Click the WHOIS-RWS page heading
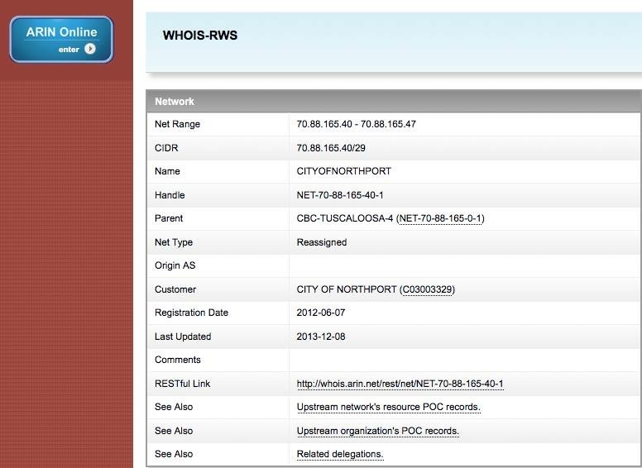 click(x=200, y=36)
